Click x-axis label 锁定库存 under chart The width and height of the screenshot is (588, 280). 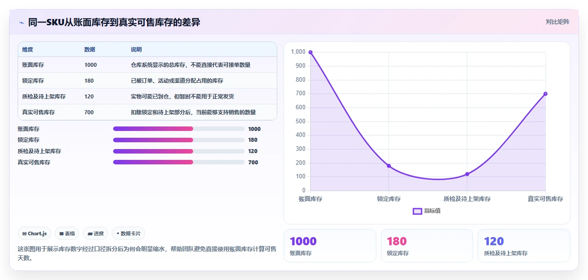[x=389, y=199]
